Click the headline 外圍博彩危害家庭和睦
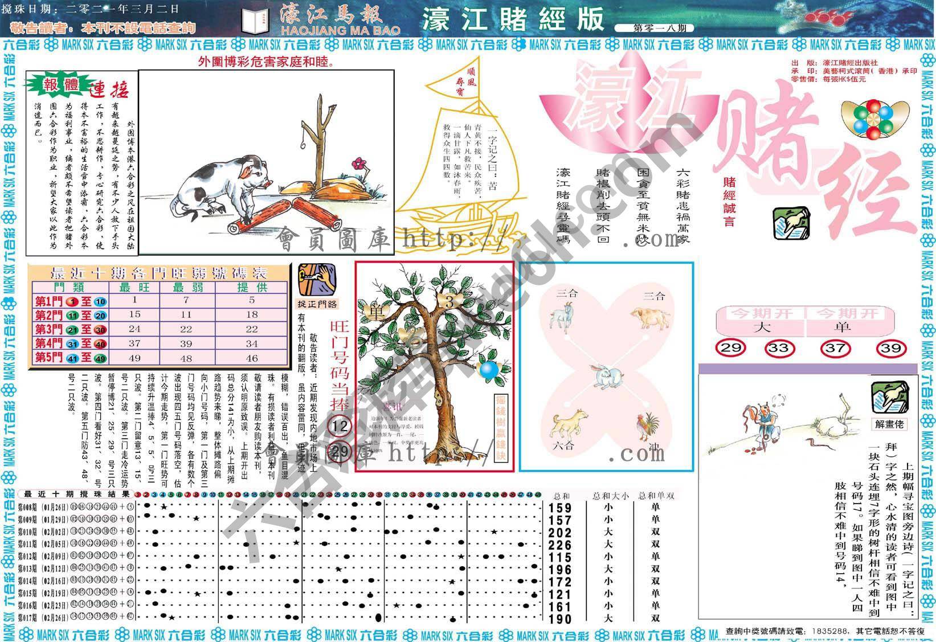936x642 pixels. tap(267, 62)
